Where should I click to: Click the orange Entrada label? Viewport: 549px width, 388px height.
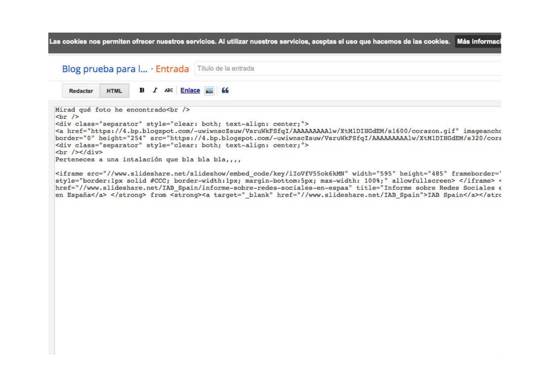172,69
